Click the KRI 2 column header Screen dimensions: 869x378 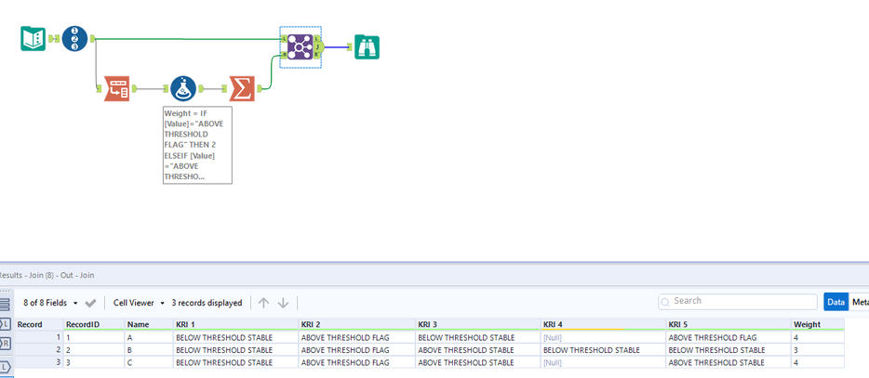click(357, 324)
